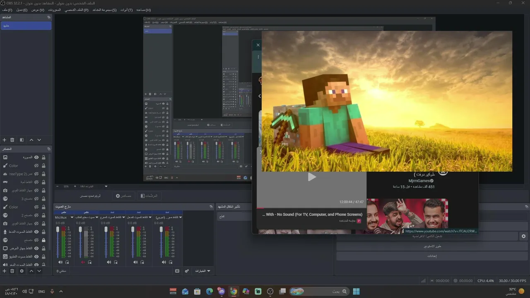This screenshot has height=298, width=530.
Task: Lock the first Color source
Action: pos(43,166)
